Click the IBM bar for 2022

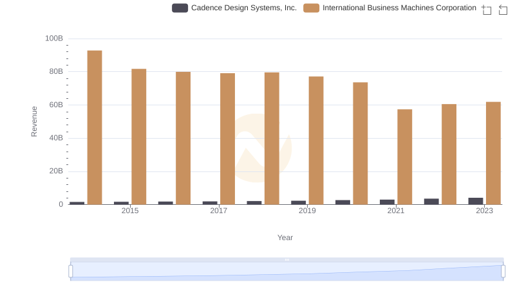click(x=449, y=154)
